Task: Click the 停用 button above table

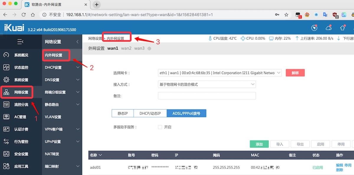Action: (x=341, y=144)
